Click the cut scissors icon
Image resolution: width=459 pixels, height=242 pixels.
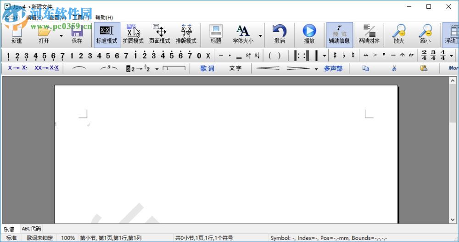(394, 68)
